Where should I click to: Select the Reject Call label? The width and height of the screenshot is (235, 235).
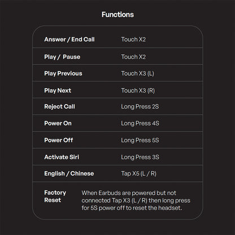point(59,107)
